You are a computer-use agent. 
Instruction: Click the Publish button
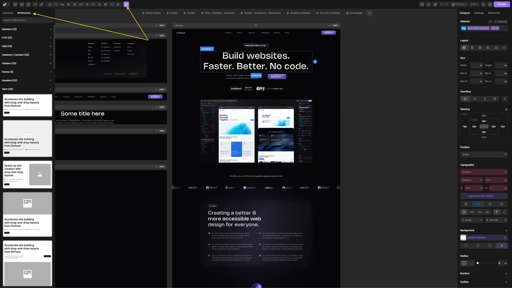pyautogui.click(x=502, y=4)
